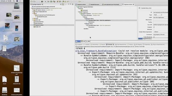Screen dimensions: 172x96
Task: Open the Package Explorer view menu arrow
Action: (69, 4)
